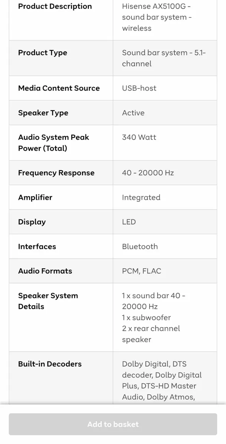
Task: Select the Product Type row
Action: point(43,53)
